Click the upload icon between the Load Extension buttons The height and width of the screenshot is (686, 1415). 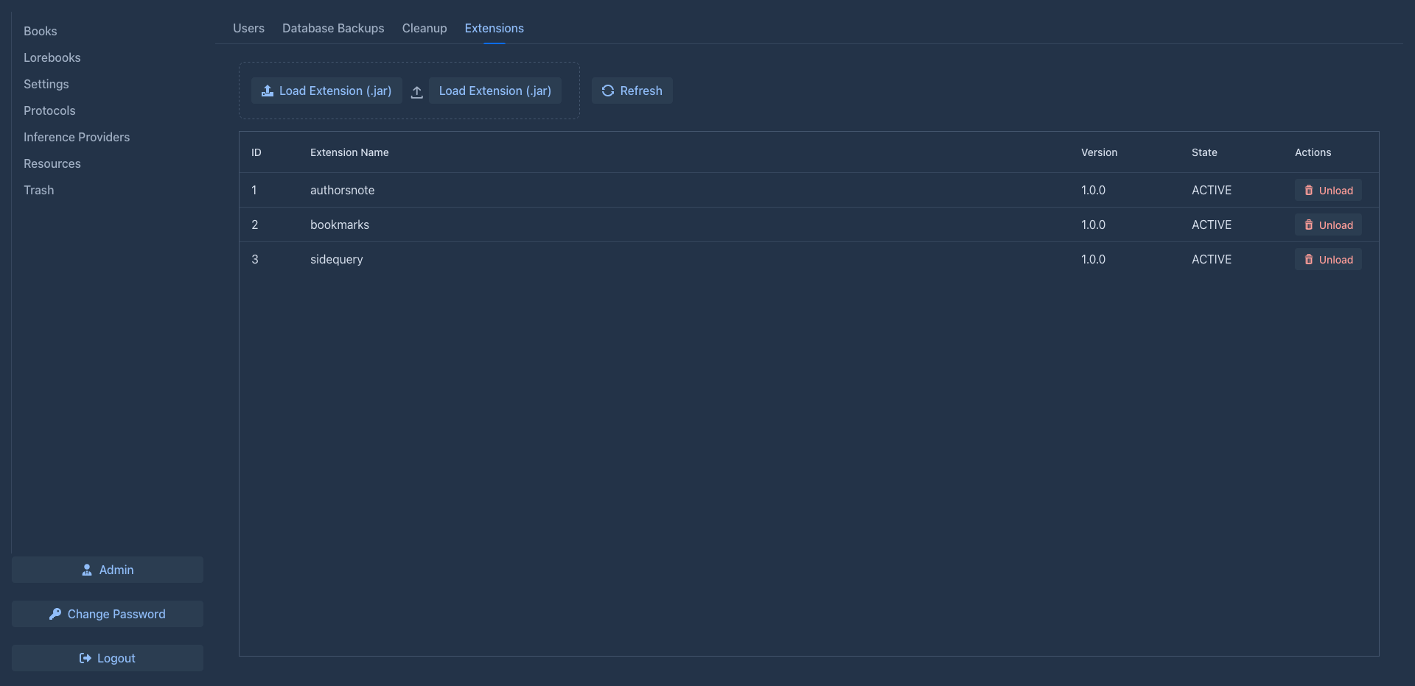coord(416,92)
